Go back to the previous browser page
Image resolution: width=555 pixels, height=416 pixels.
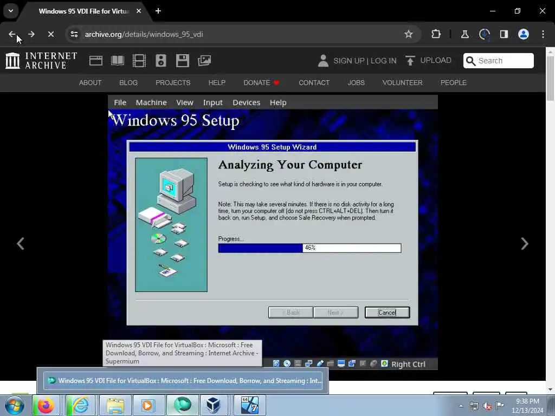12,34
